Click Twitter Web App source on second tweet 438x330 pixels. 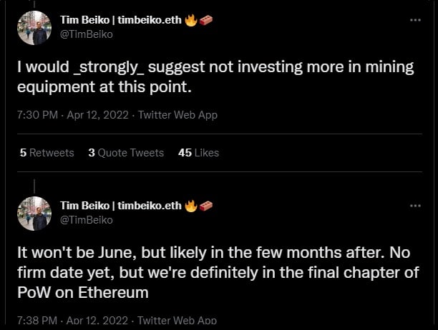(177, 320)
